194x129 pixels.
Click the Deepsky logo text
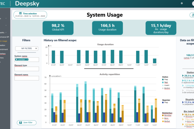click(x=27, y=3)
